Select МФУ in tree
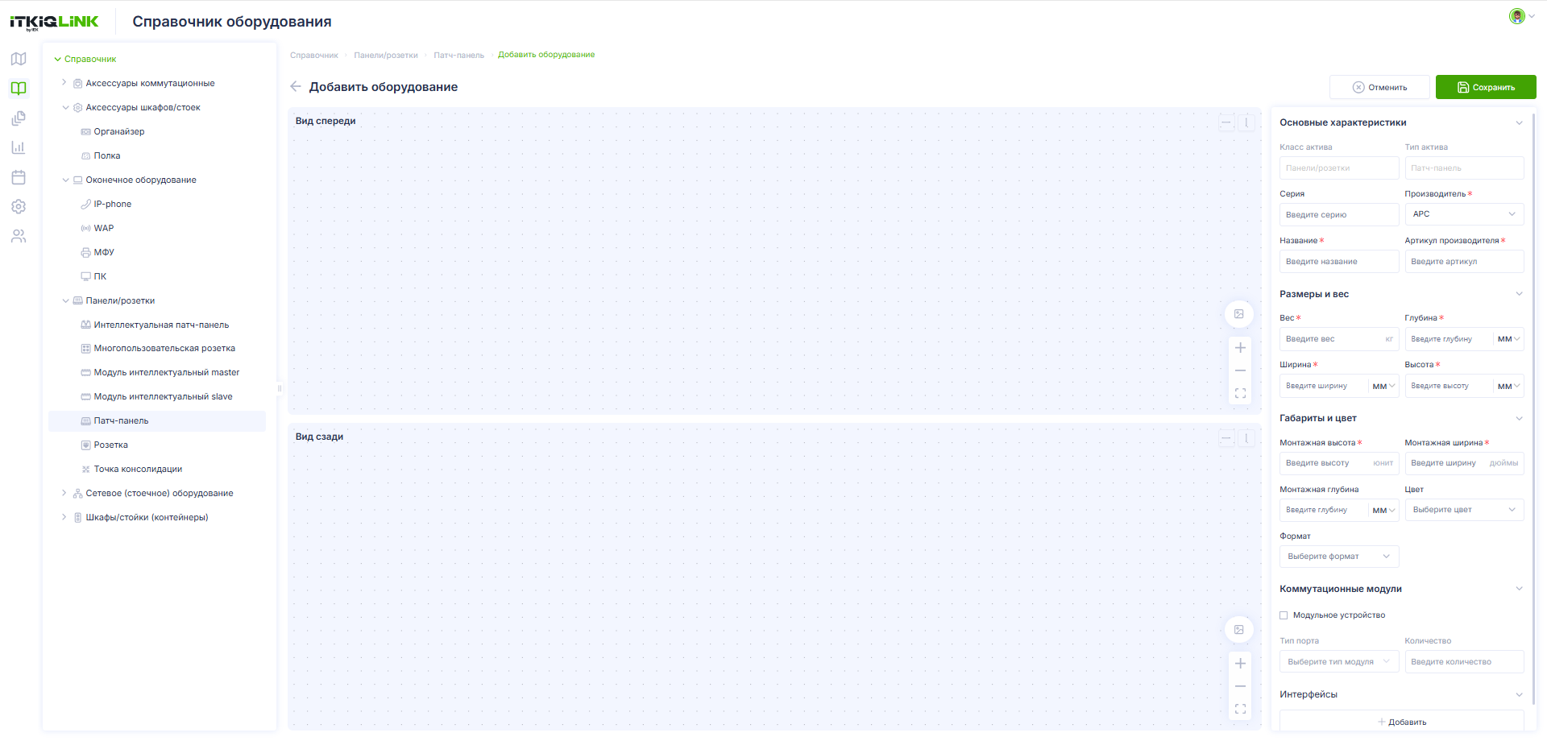 tap(104, 252)
